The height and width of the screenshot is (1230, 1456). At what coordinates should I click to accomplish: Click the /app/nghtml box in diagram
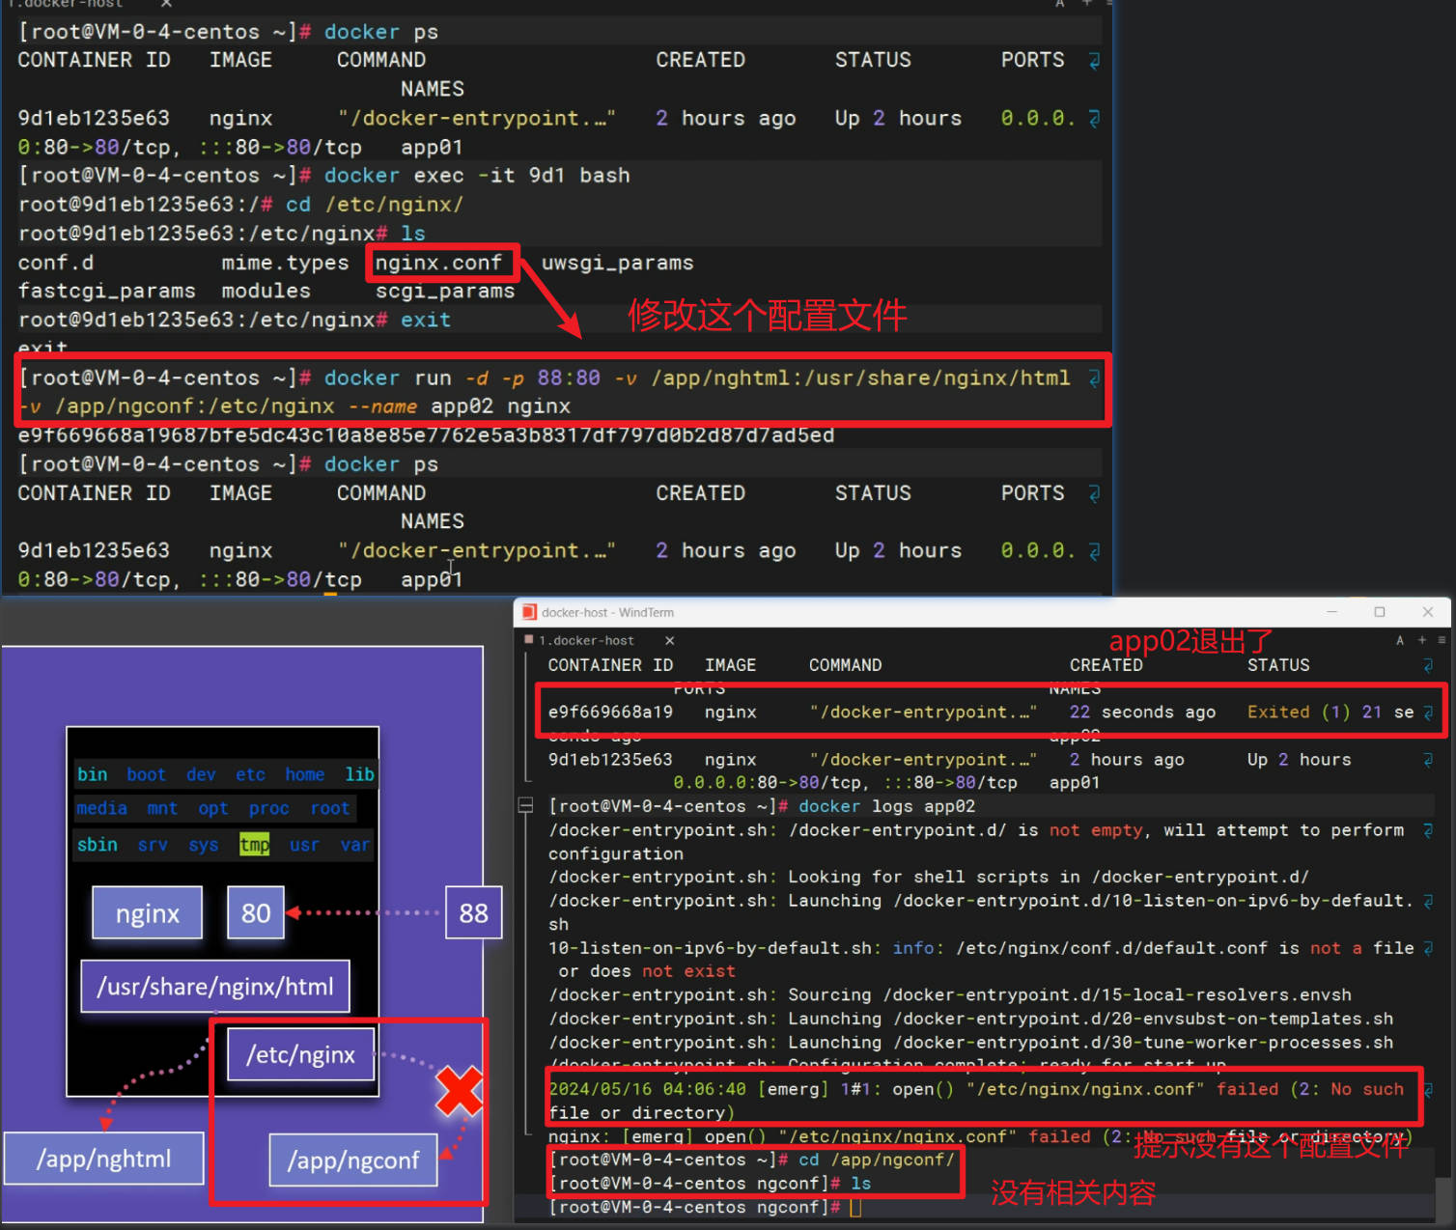coord(104,1159)
